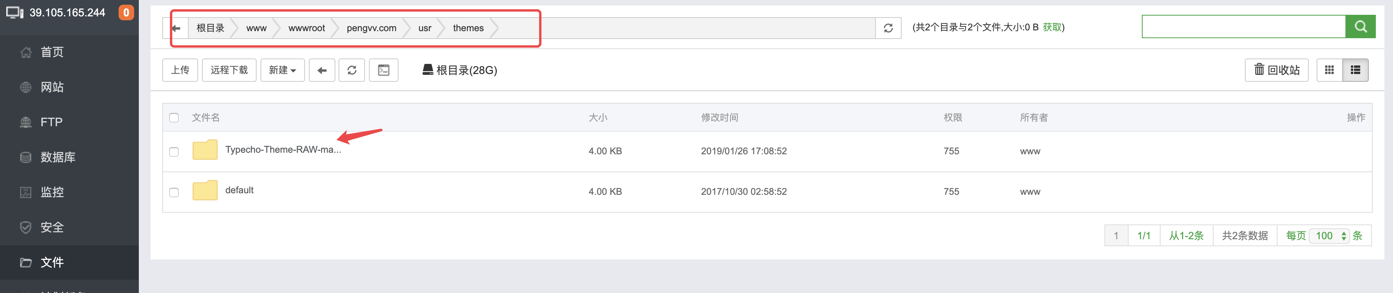The height and width of the screenshot is (293, 1393).
Task: Click the image preview toolbar icon
Action: (x=384, y=70)
